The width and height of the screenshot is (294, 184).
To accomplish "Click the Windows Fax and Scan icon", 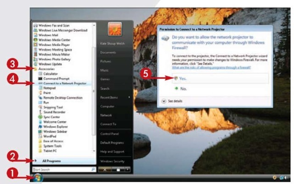I will point(35,25).
